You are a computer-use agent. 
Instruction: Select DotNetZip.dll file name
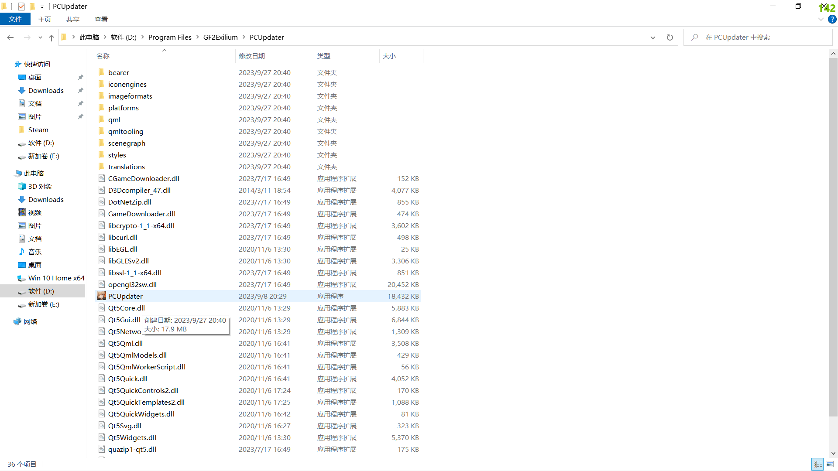130,202
